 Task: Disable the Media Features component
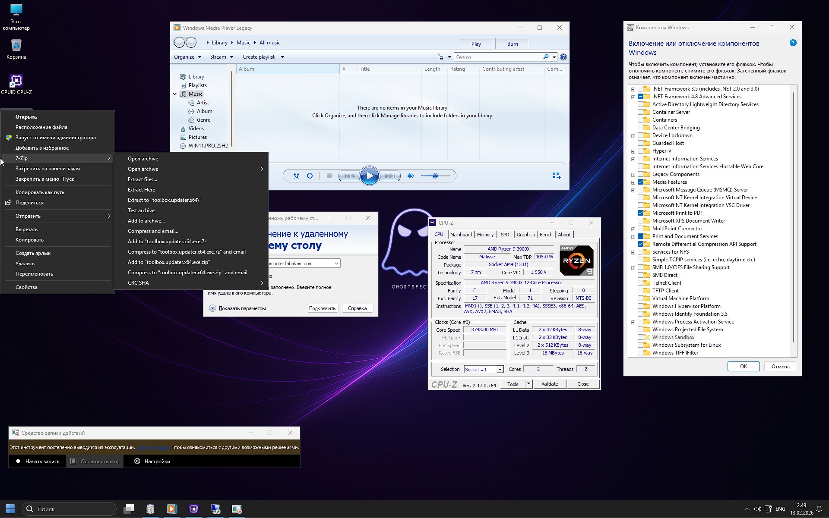tap(640, 182)
